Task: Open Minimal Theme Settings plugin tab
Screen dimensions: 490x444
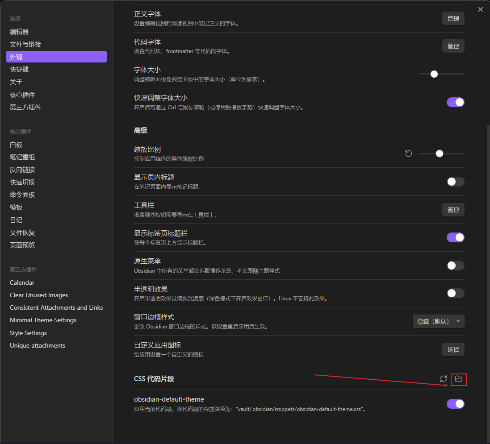Action: pyautogui.click(x=43, y=320)
